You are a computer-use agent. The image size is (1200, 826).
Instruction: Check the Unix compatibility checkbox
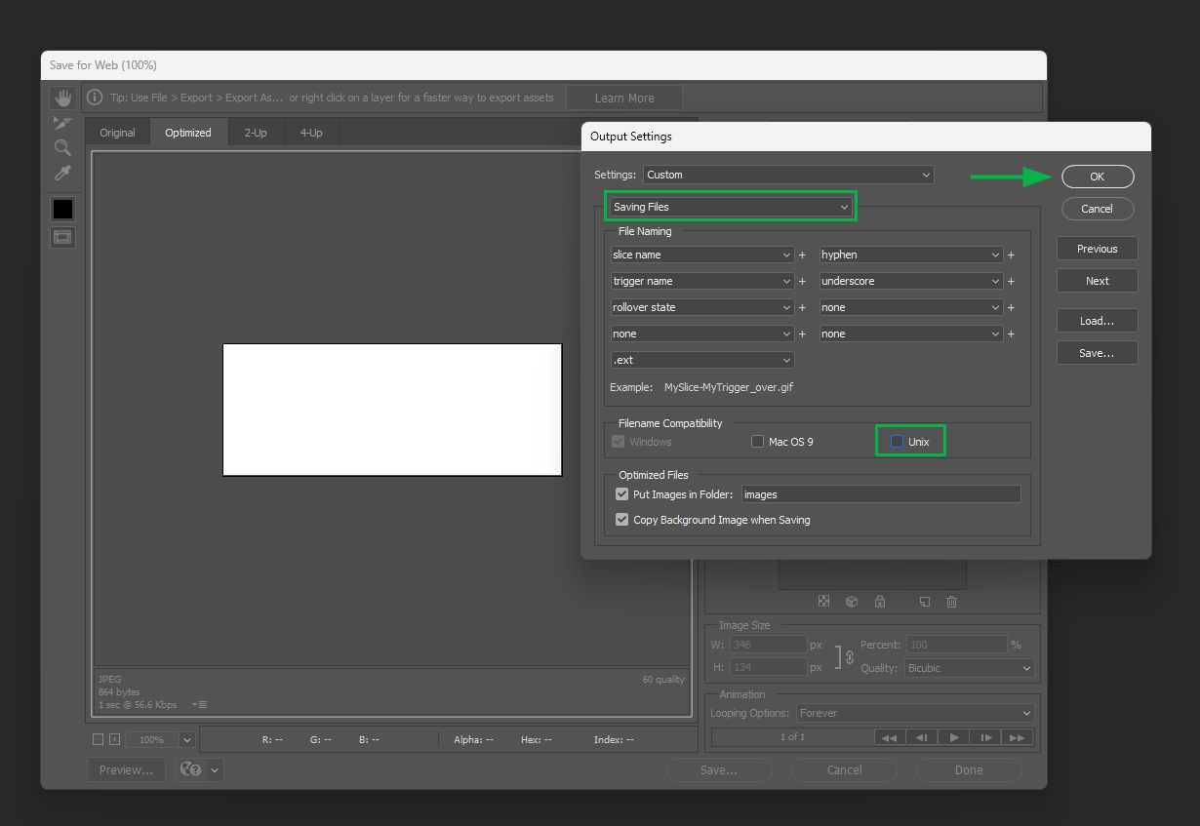coord(898,442)
